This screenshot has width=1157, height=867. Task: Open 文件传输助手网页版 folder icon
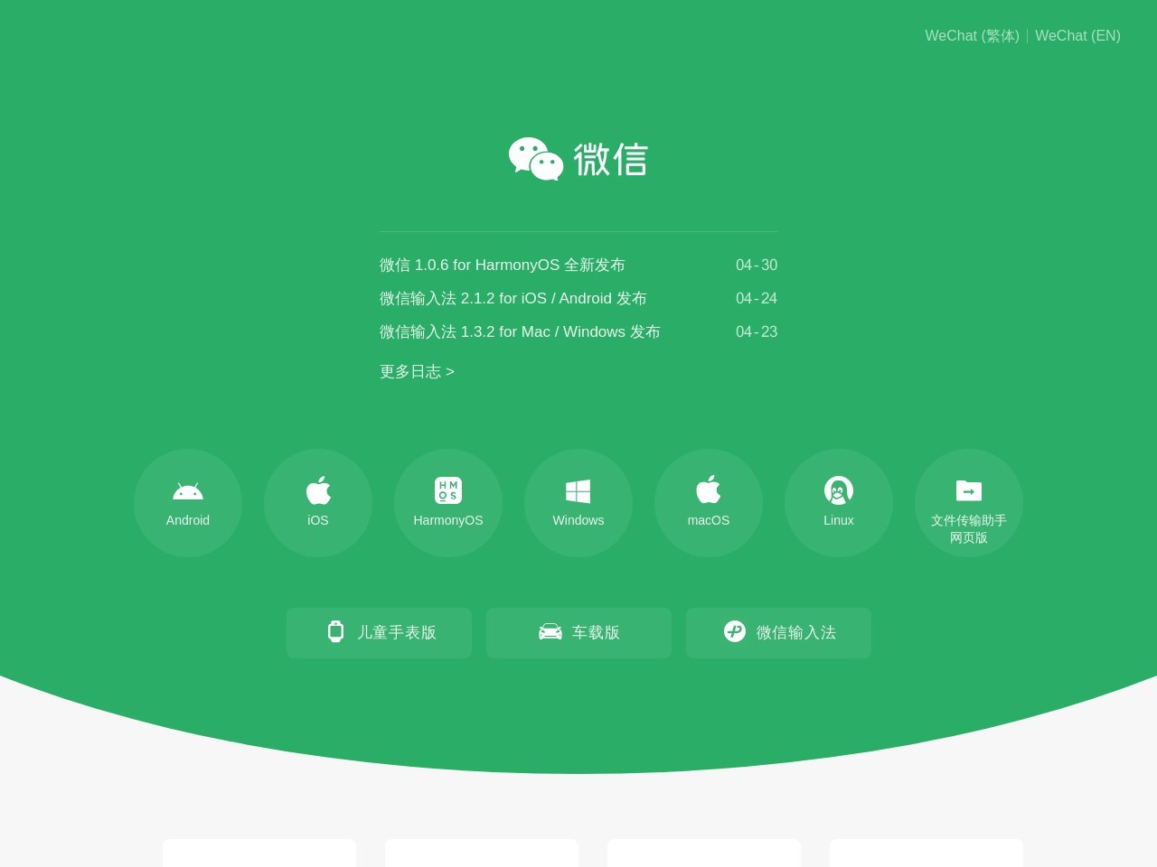pyautogui.click(x=969, y=490)
